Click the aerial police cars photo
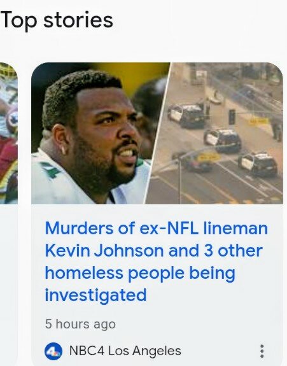The width and height of the screenshot is (287, 366). (x=214, y=133)
